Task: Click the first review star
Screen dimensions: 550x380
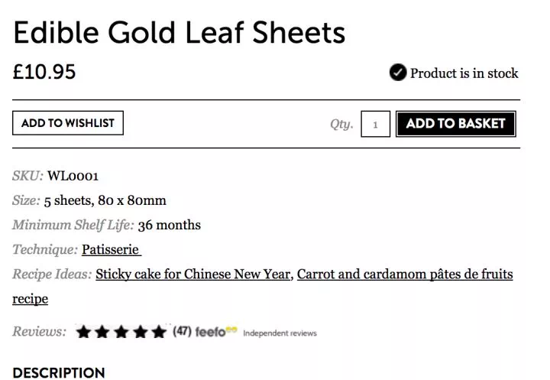Action: point(83,332)
